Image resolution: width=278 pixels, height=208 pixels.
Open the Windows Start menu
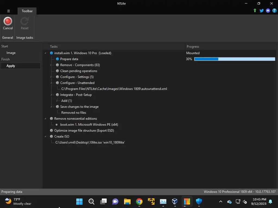coord(79,201)
